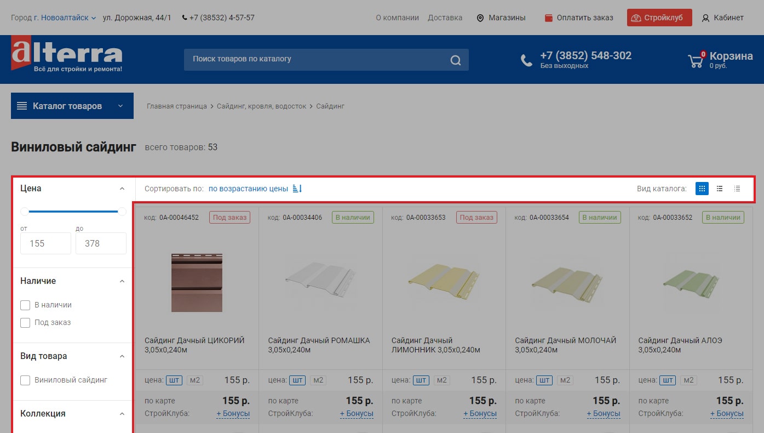The width and height of the screenshot is (764, 433).
Task: Open the "О компании" menu item
Action: [x=397, y=18]
